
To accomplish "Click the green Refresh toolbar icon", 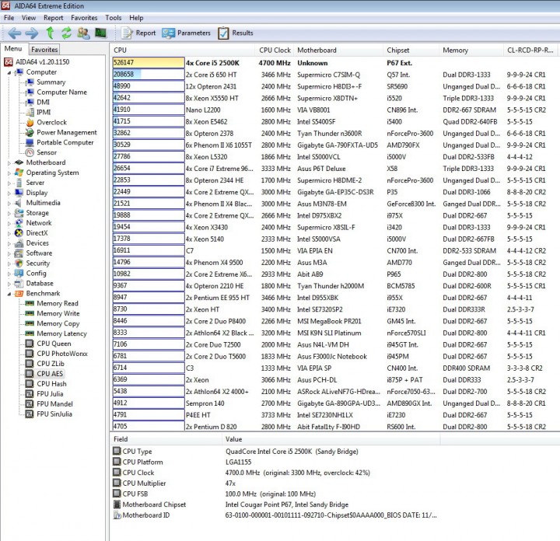I will (x=66, y=33).
